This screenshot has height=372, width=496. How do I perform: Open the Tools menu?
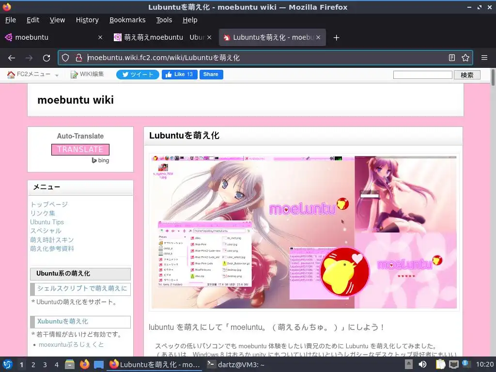(x=164, y=20)
